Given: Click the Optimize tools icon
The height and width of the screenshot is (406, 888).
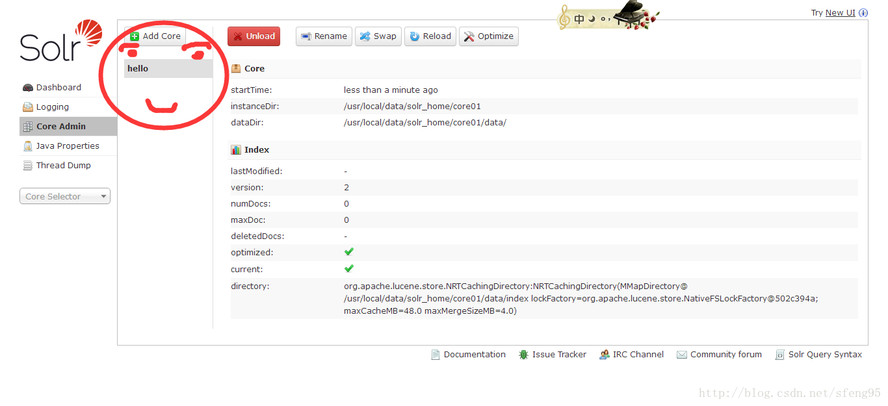Looking at the screenshot, I should point(469,36).
